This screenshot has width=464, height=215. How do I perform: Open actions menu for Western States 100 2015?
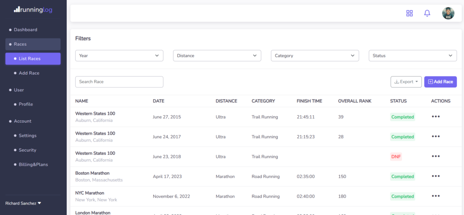click(x=435, y=117)
